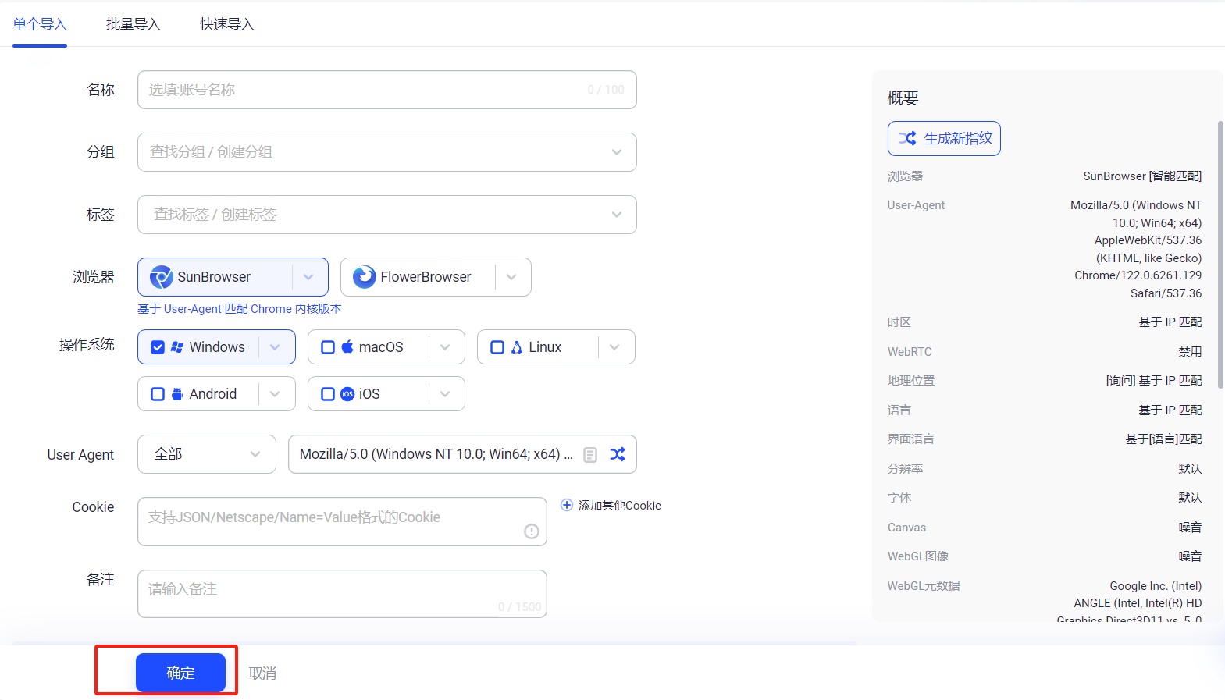
Task: Click the 备注 remarks input field
Action: 342,594
